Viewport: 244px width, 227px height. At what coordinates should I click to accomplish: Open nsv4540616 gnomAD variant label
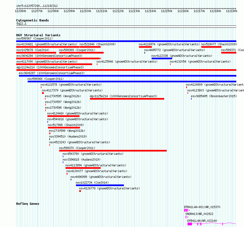[x=78, y=119]
